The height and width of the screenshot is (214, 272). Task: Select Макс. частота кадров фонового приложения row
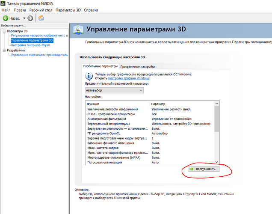click(150, 153)
